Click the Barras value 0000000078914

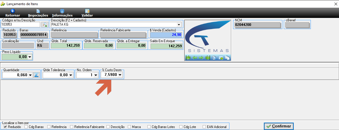(x=34, y=34)
